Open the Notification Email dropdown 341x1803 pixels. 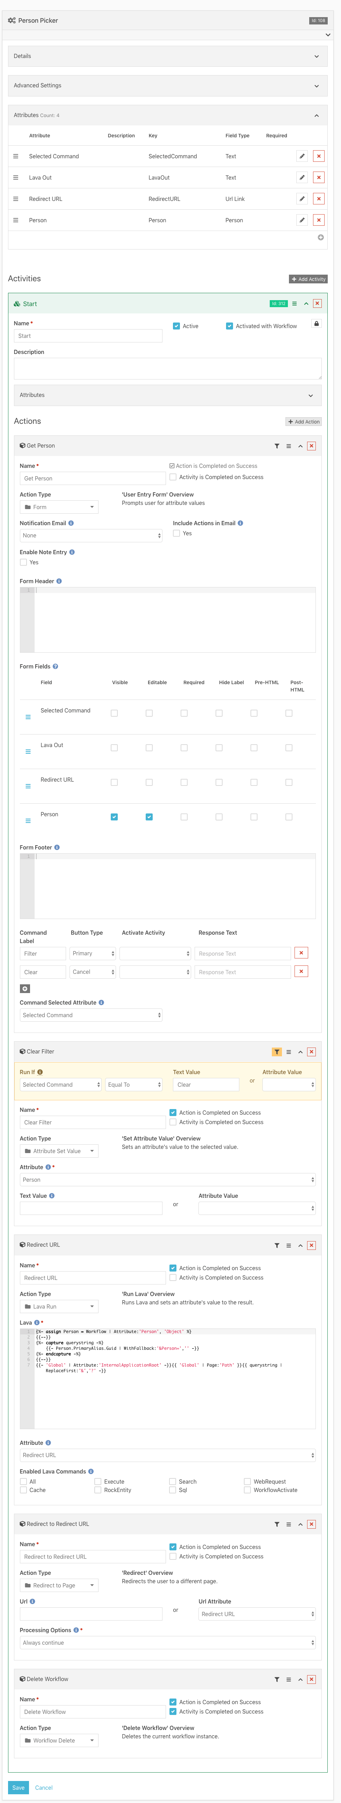91,535
